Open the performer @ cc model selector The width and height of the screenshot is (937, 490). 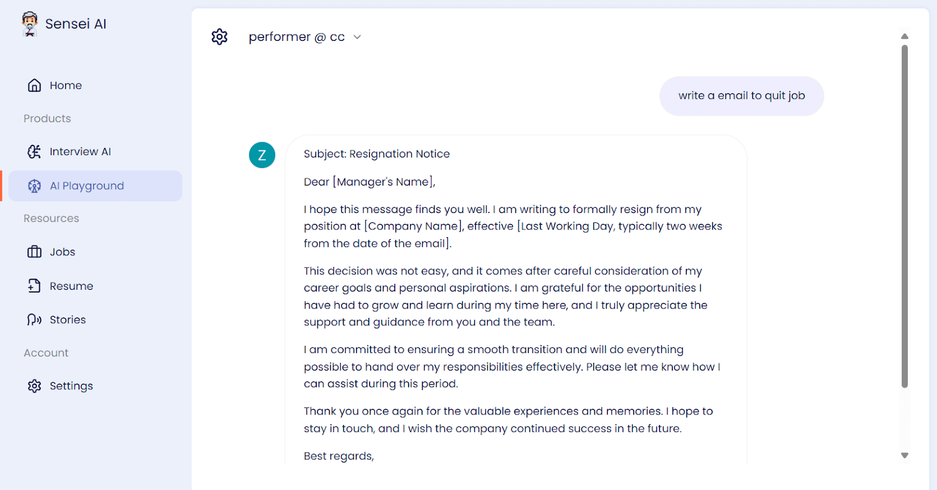click(x=305, y=37)
